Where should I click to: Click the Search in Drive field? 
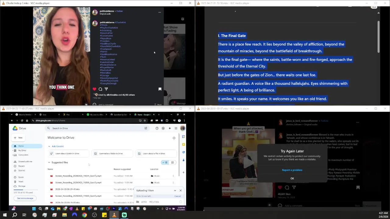[97, 128]
